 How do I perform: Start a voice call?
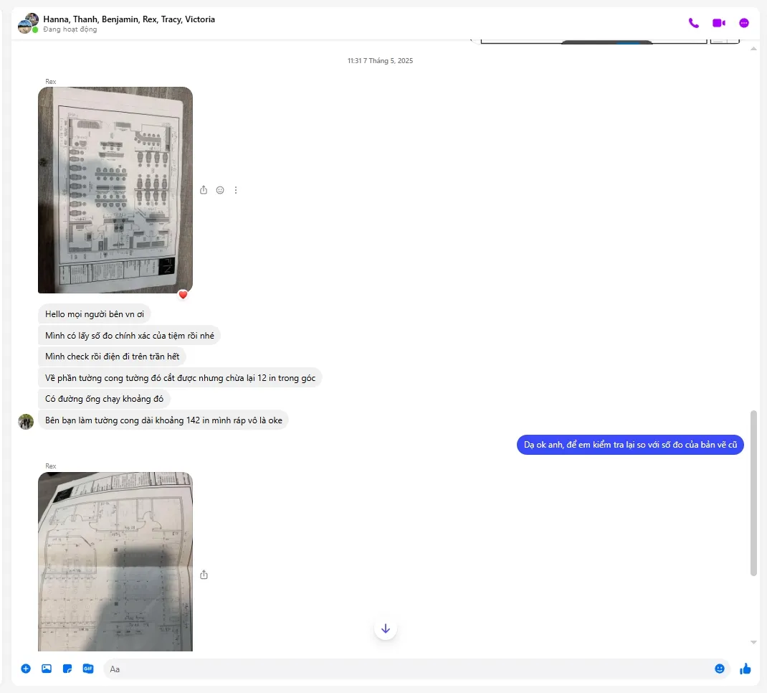[693, 23]
